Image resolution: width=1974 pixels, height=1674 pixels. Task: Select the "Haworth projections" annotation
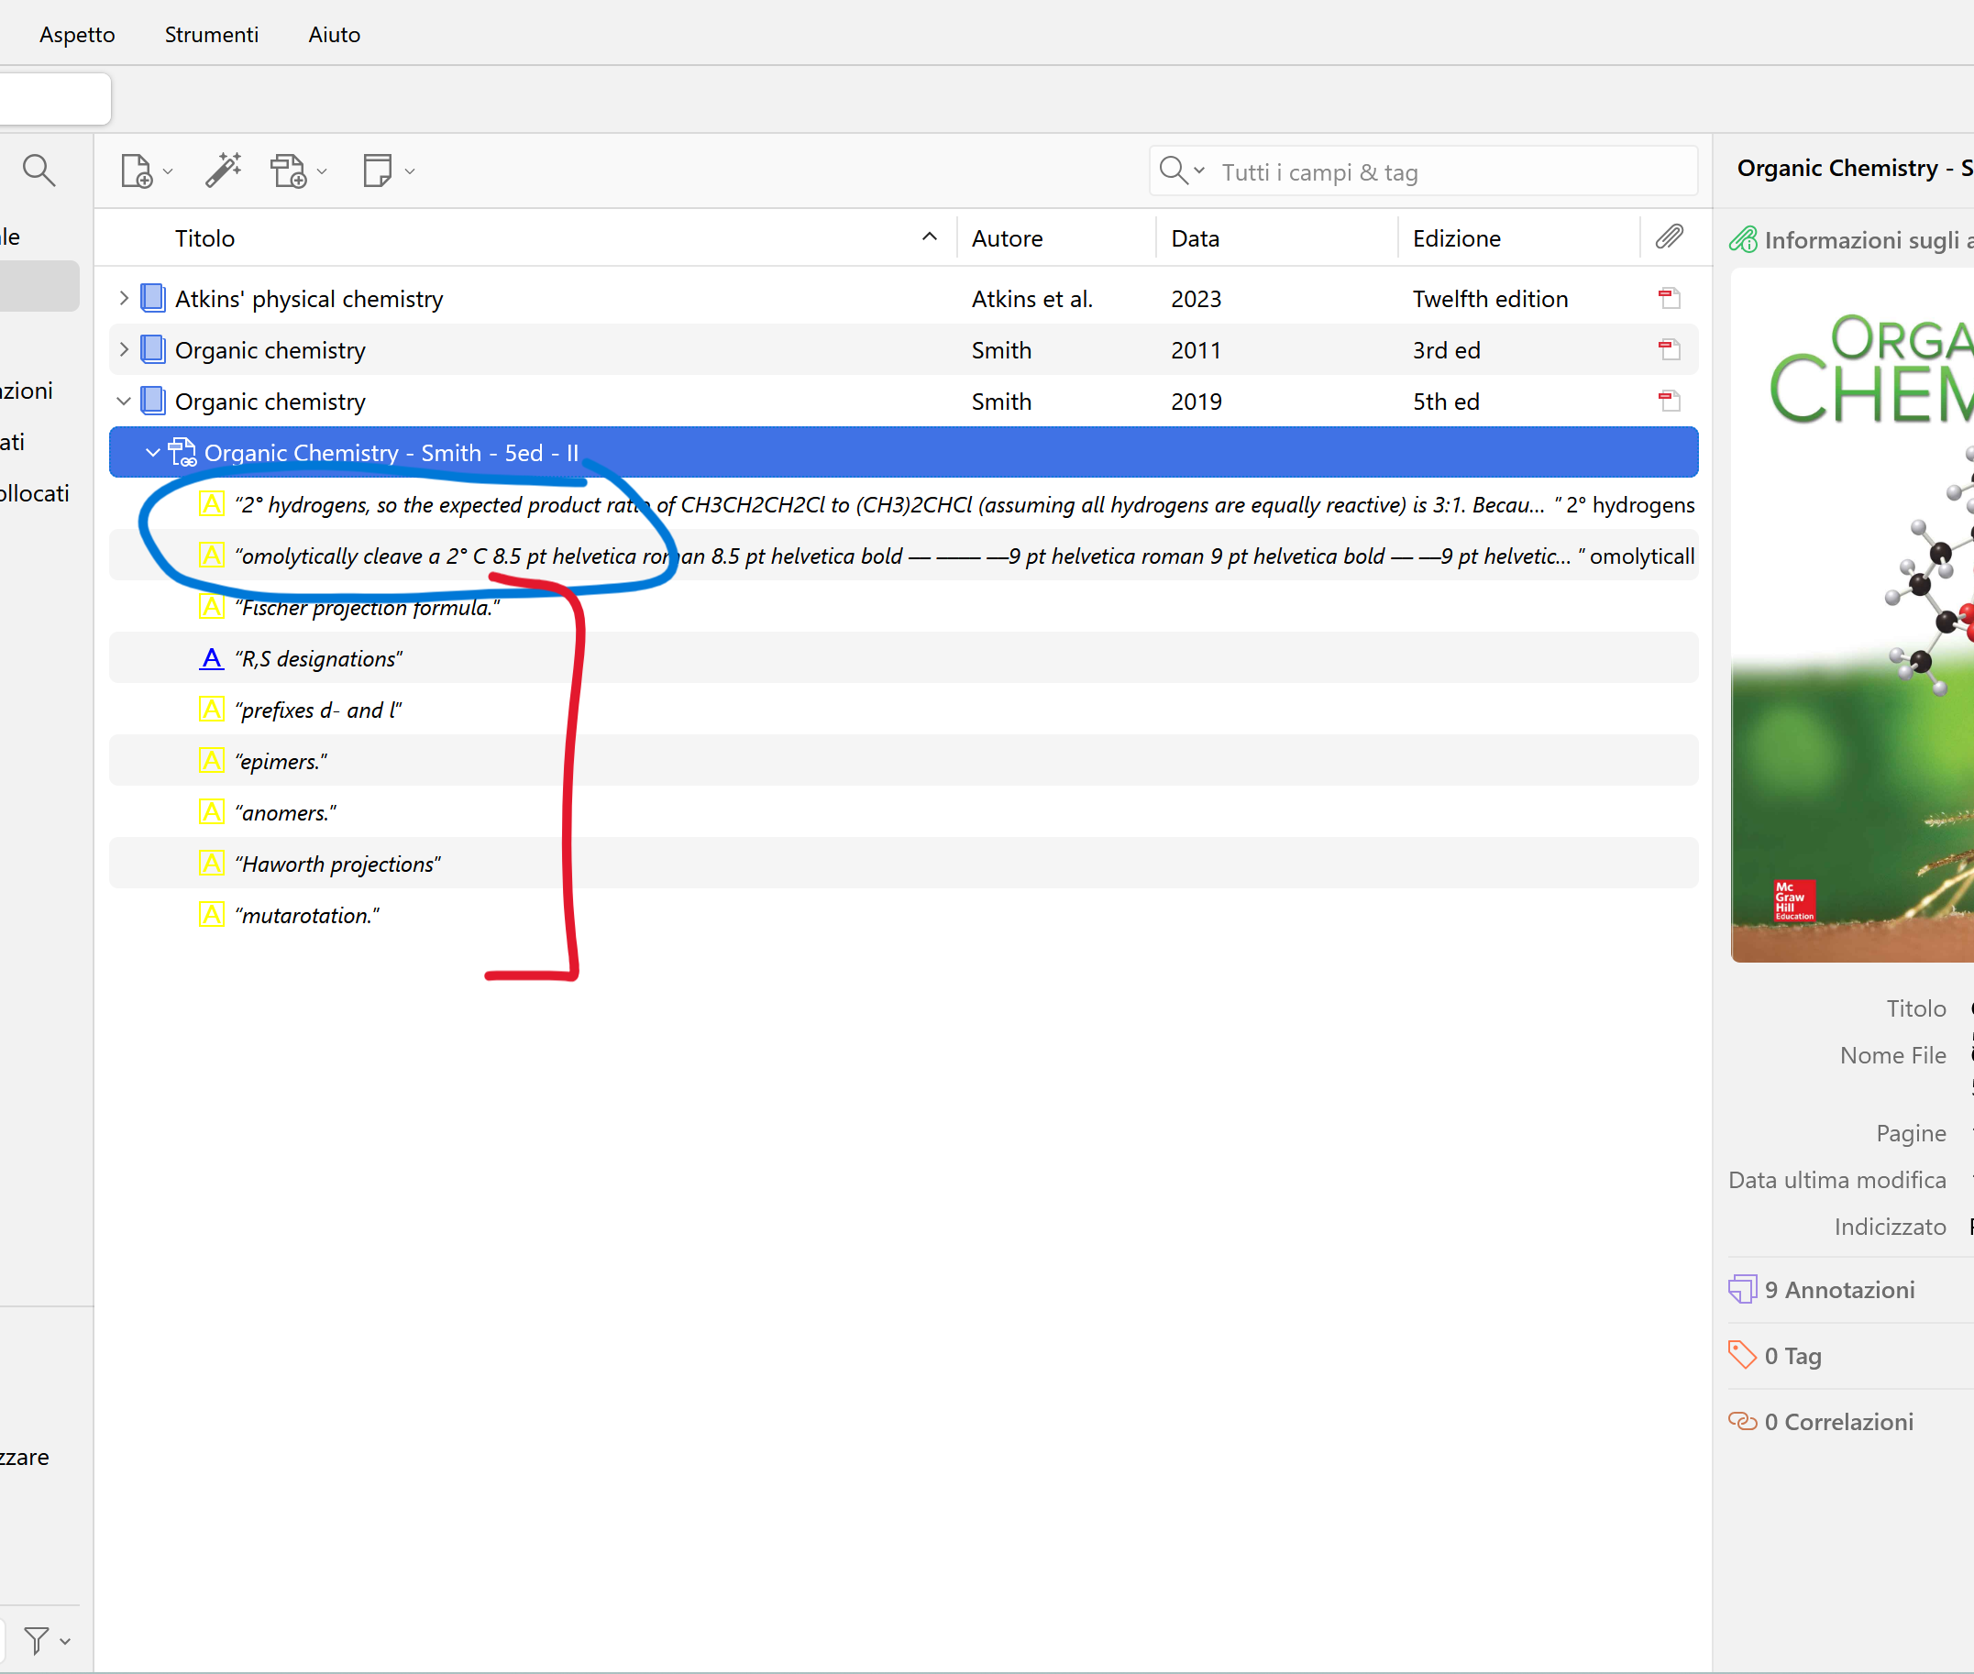337,865
